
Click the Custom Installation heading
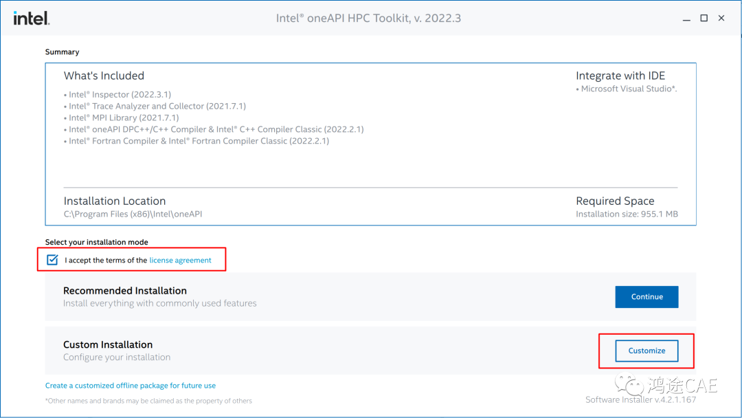click(x=108, y=344)
